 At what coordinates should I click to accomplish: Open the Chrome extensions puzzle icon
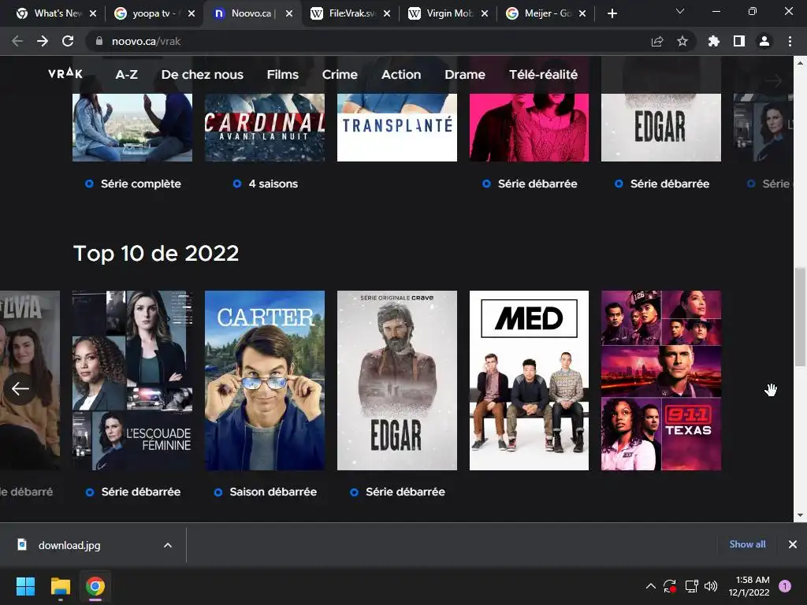713,41
